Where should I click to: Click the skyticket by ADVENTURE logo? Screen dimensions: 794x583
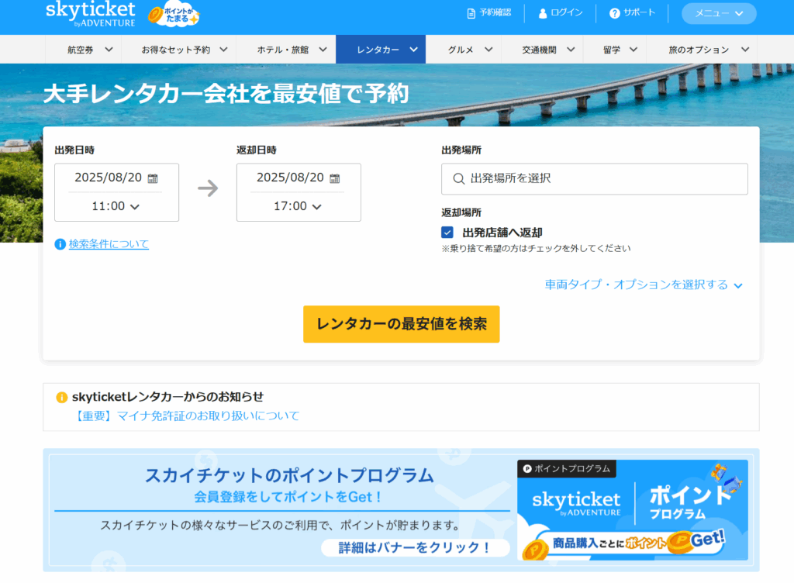[x=91, y=14]
